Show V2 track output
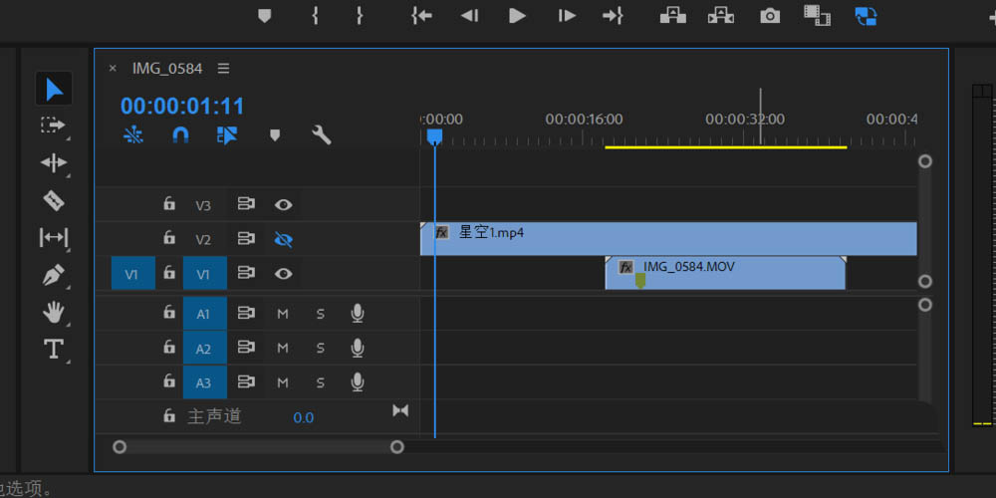Image resolution: width=996 pixels, height=498 pixels. click(x=283, y=239)
